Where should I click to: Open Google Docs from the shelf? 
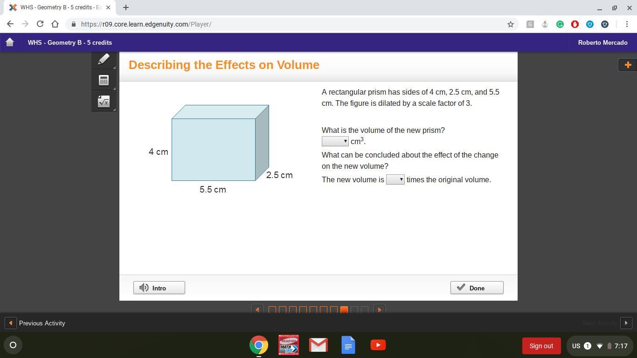tap(348, 345)
